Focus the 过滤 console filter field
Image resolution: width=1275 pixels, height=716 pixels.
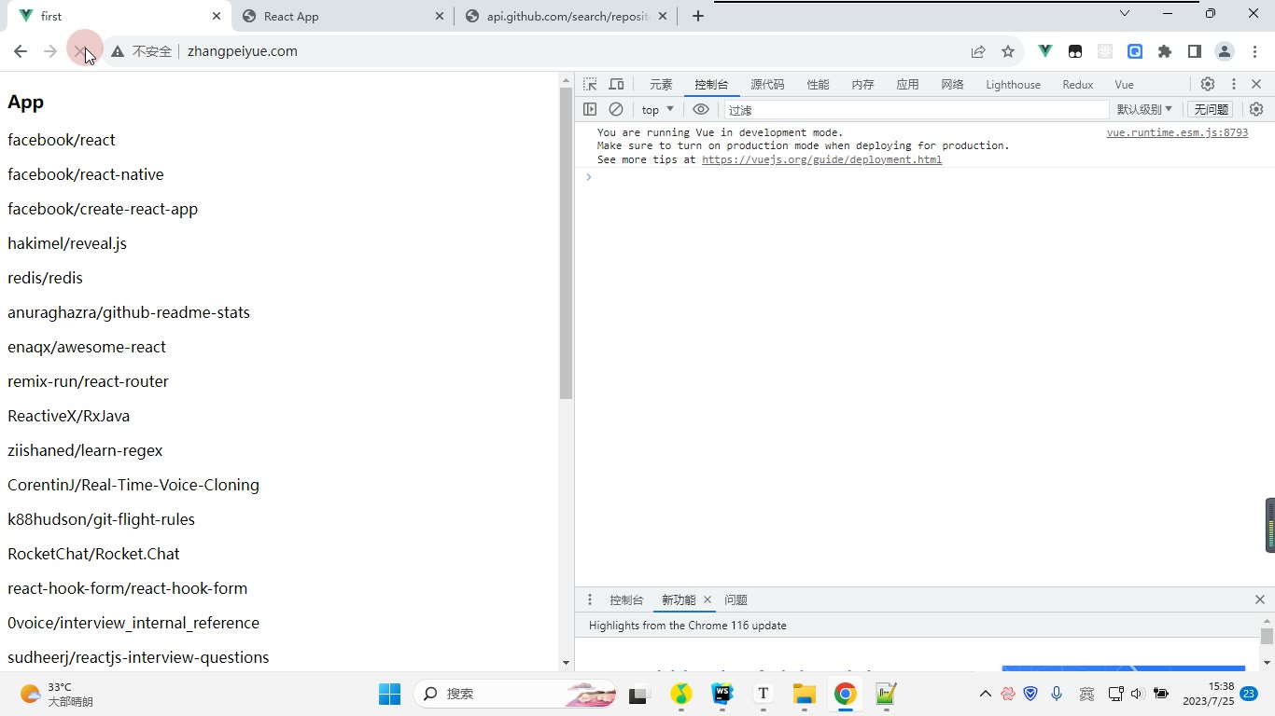click(x=916, y=109)
